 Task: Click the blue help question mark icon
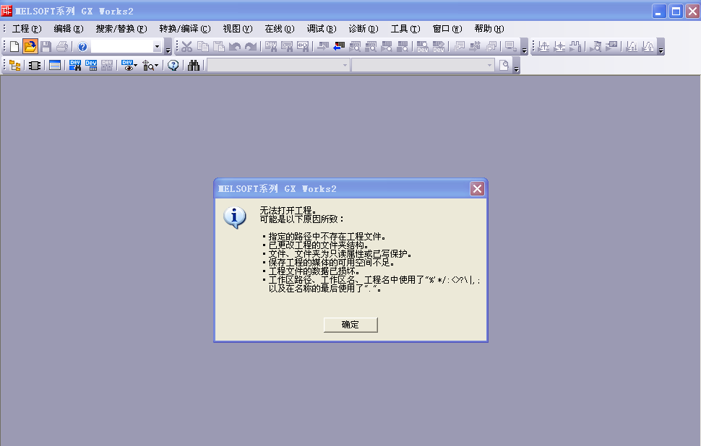tap(82, 47)
